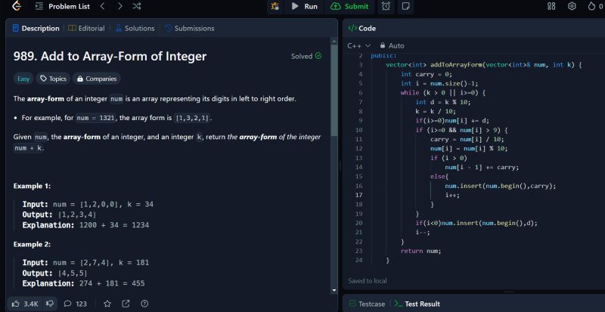The image size is (605, 312).
Task: Click the 'Saved to local' status text
Action: coord(368,281)
